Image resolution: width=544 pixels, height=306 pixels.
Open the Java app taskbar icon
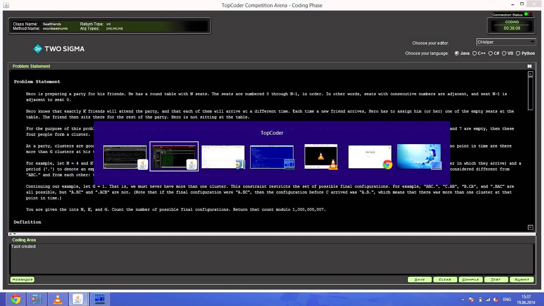tap(78, 299)
